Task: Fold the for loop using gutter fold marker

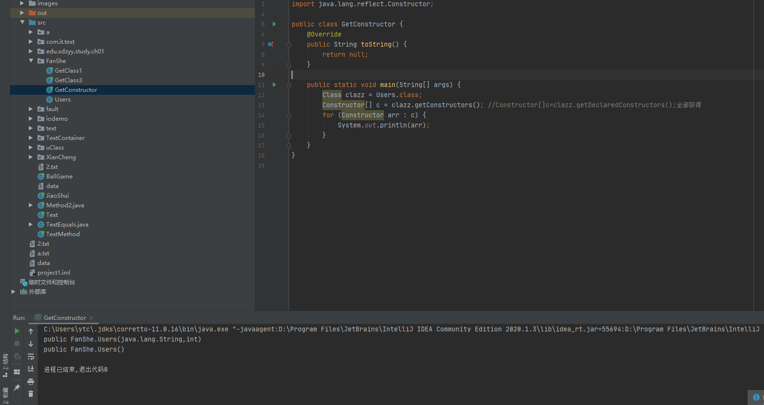Action: coord(289,115)
